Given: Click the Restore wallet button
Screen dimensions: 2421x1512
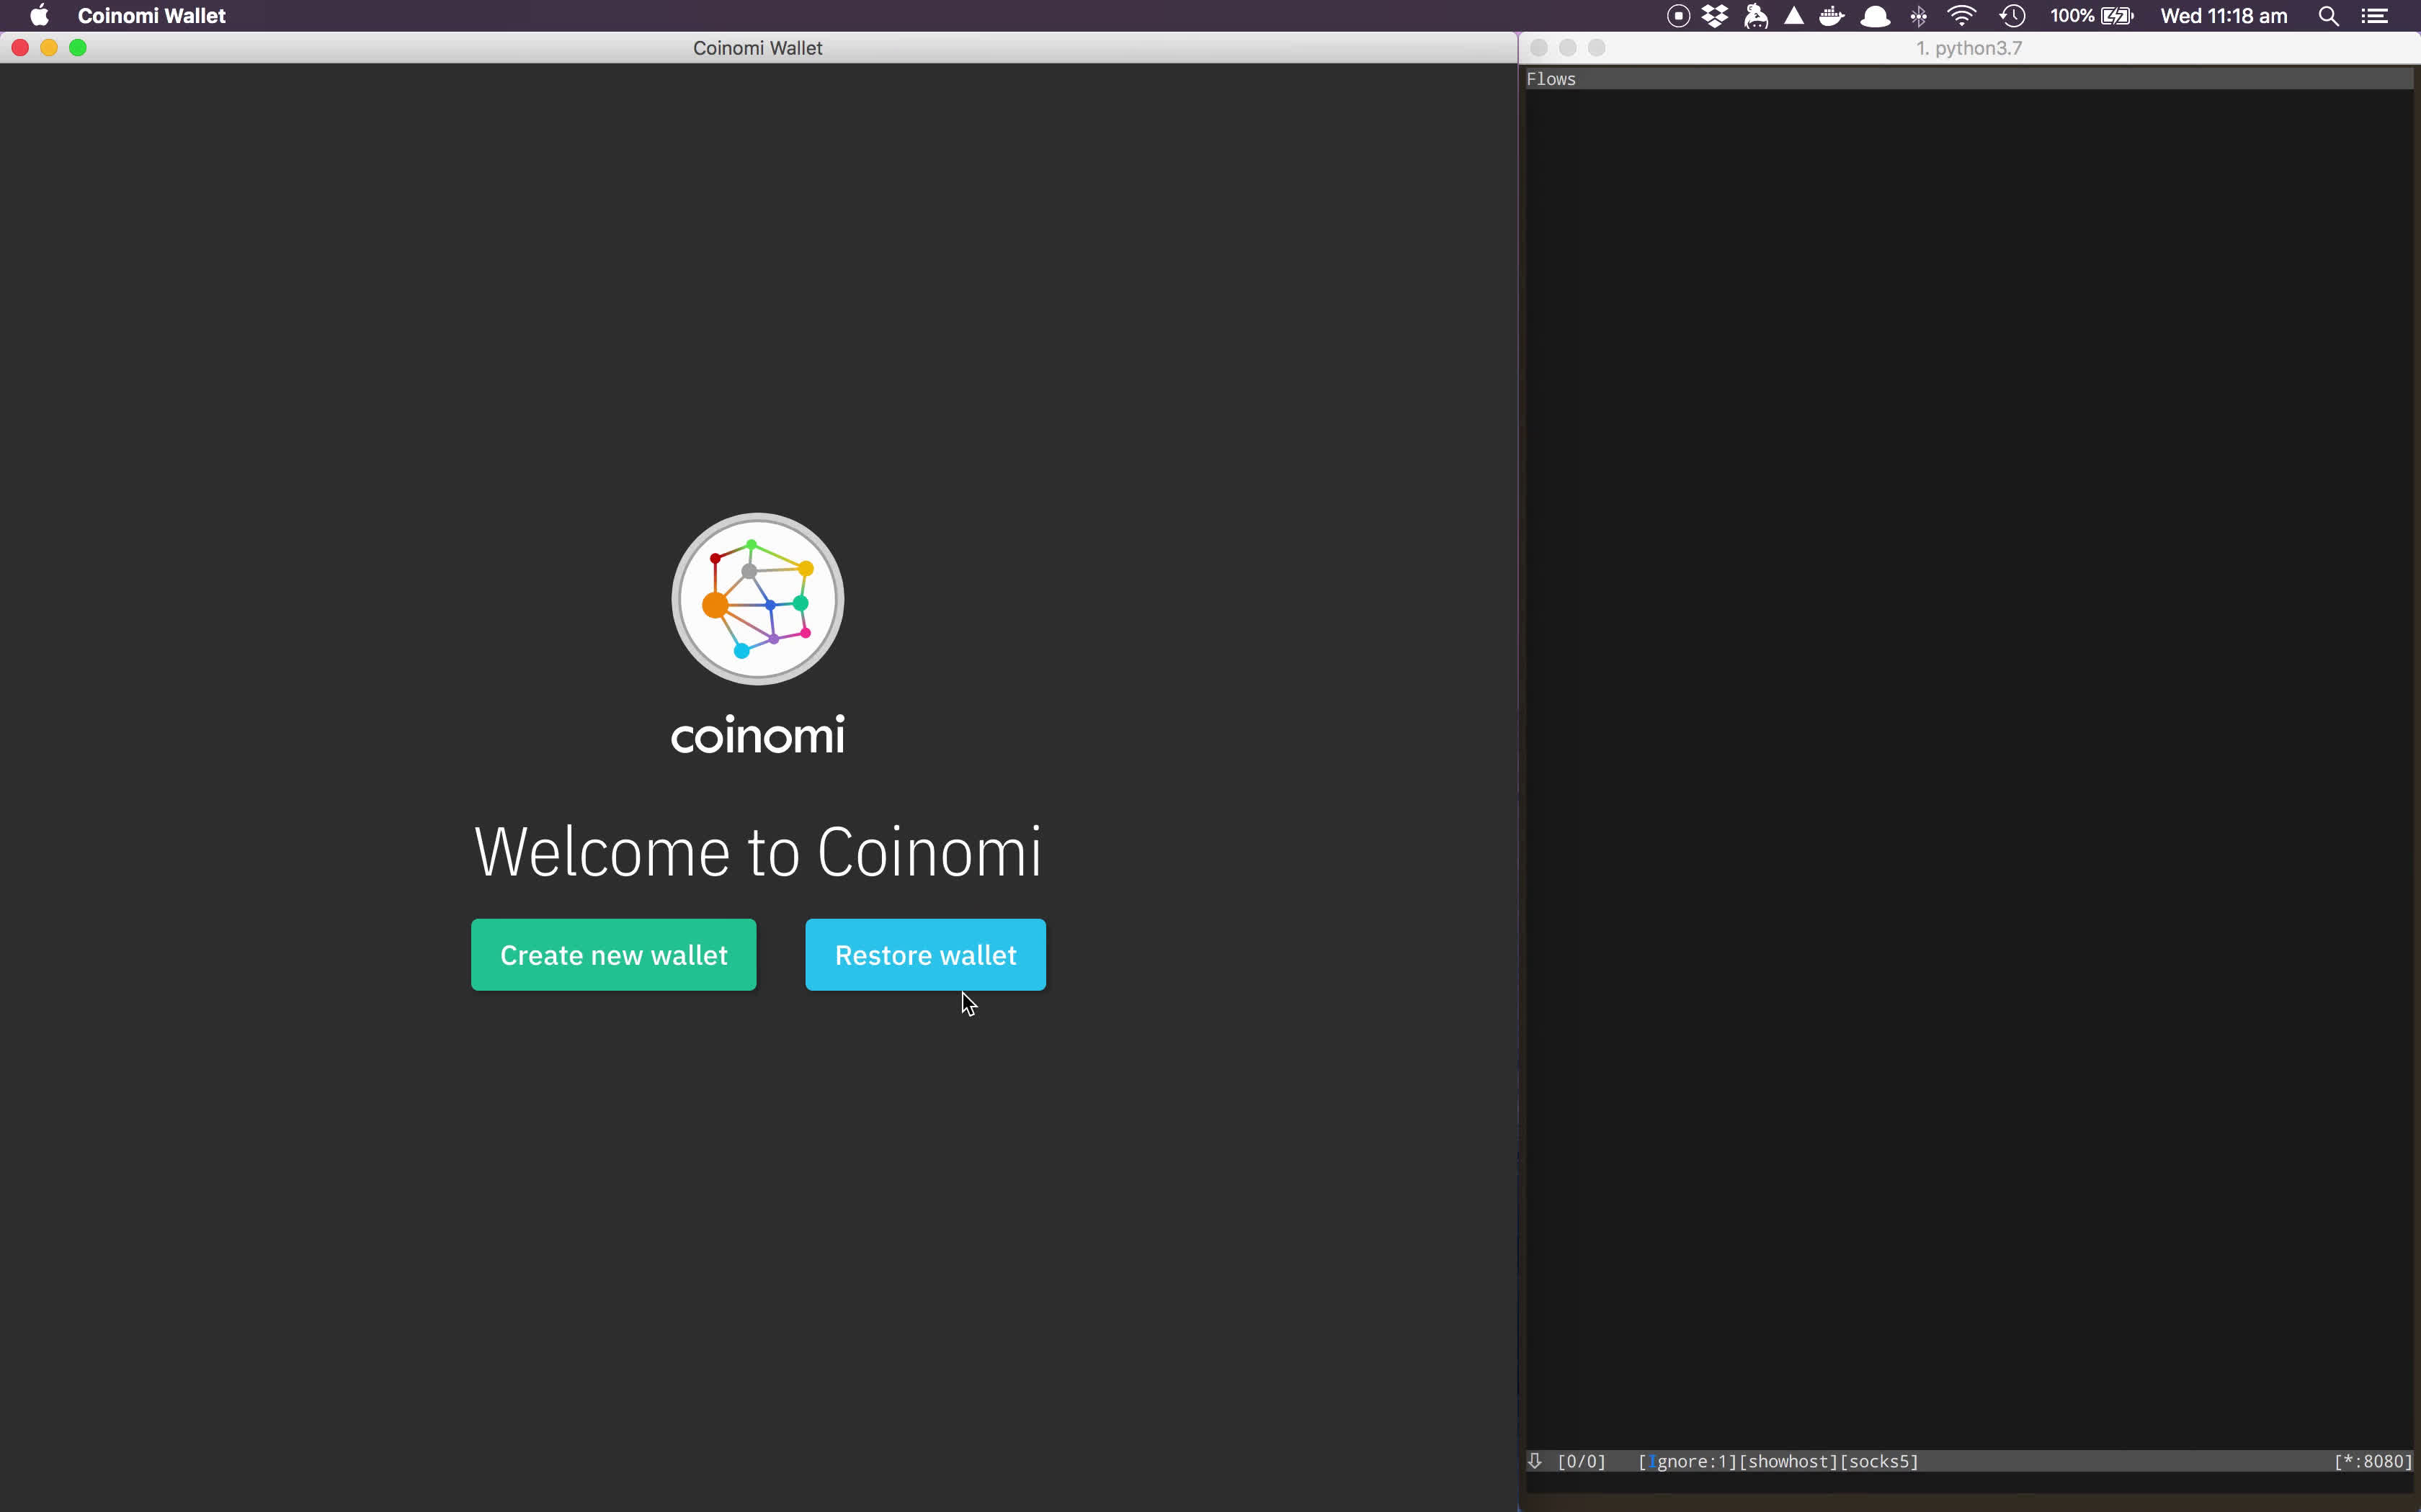Looking at the screenshot, I should tap(925, 954).
